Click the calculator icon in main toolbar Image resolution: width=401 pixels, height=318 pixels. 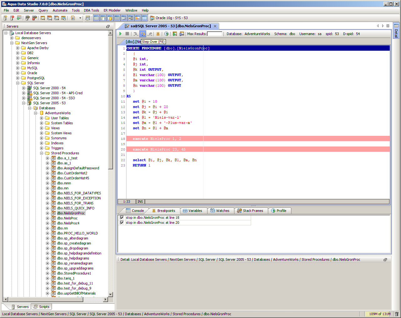[x=88, y=18]
